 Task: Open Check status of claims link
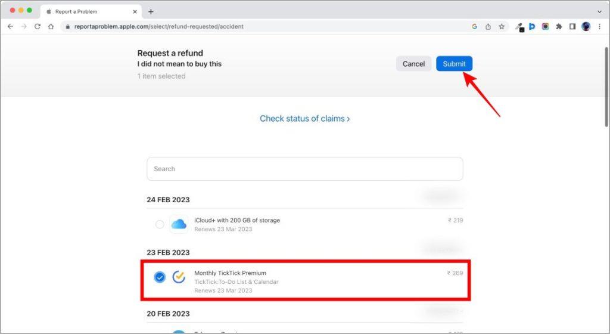[x=304, y=118]
